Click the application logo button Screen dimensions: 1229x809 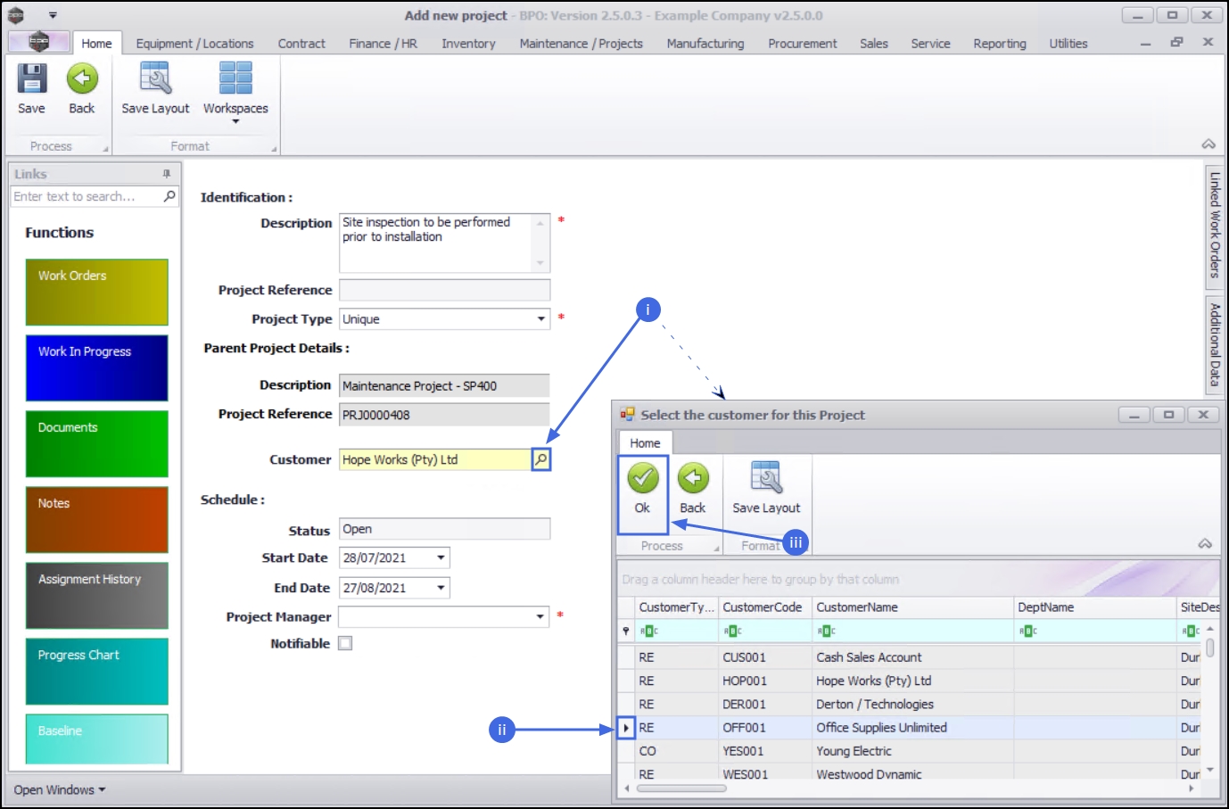click(x=38, y=41)
